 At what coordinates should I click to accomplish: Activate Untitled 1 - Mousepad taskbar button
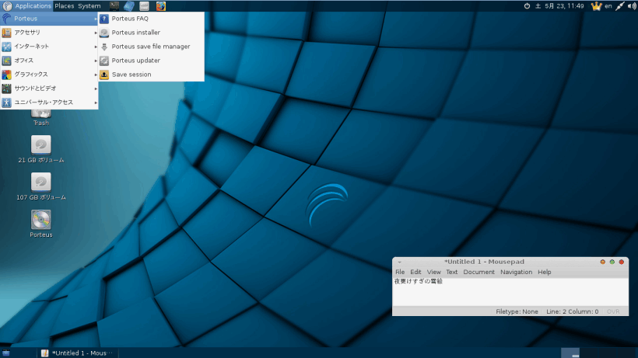[x=77, y=353]
